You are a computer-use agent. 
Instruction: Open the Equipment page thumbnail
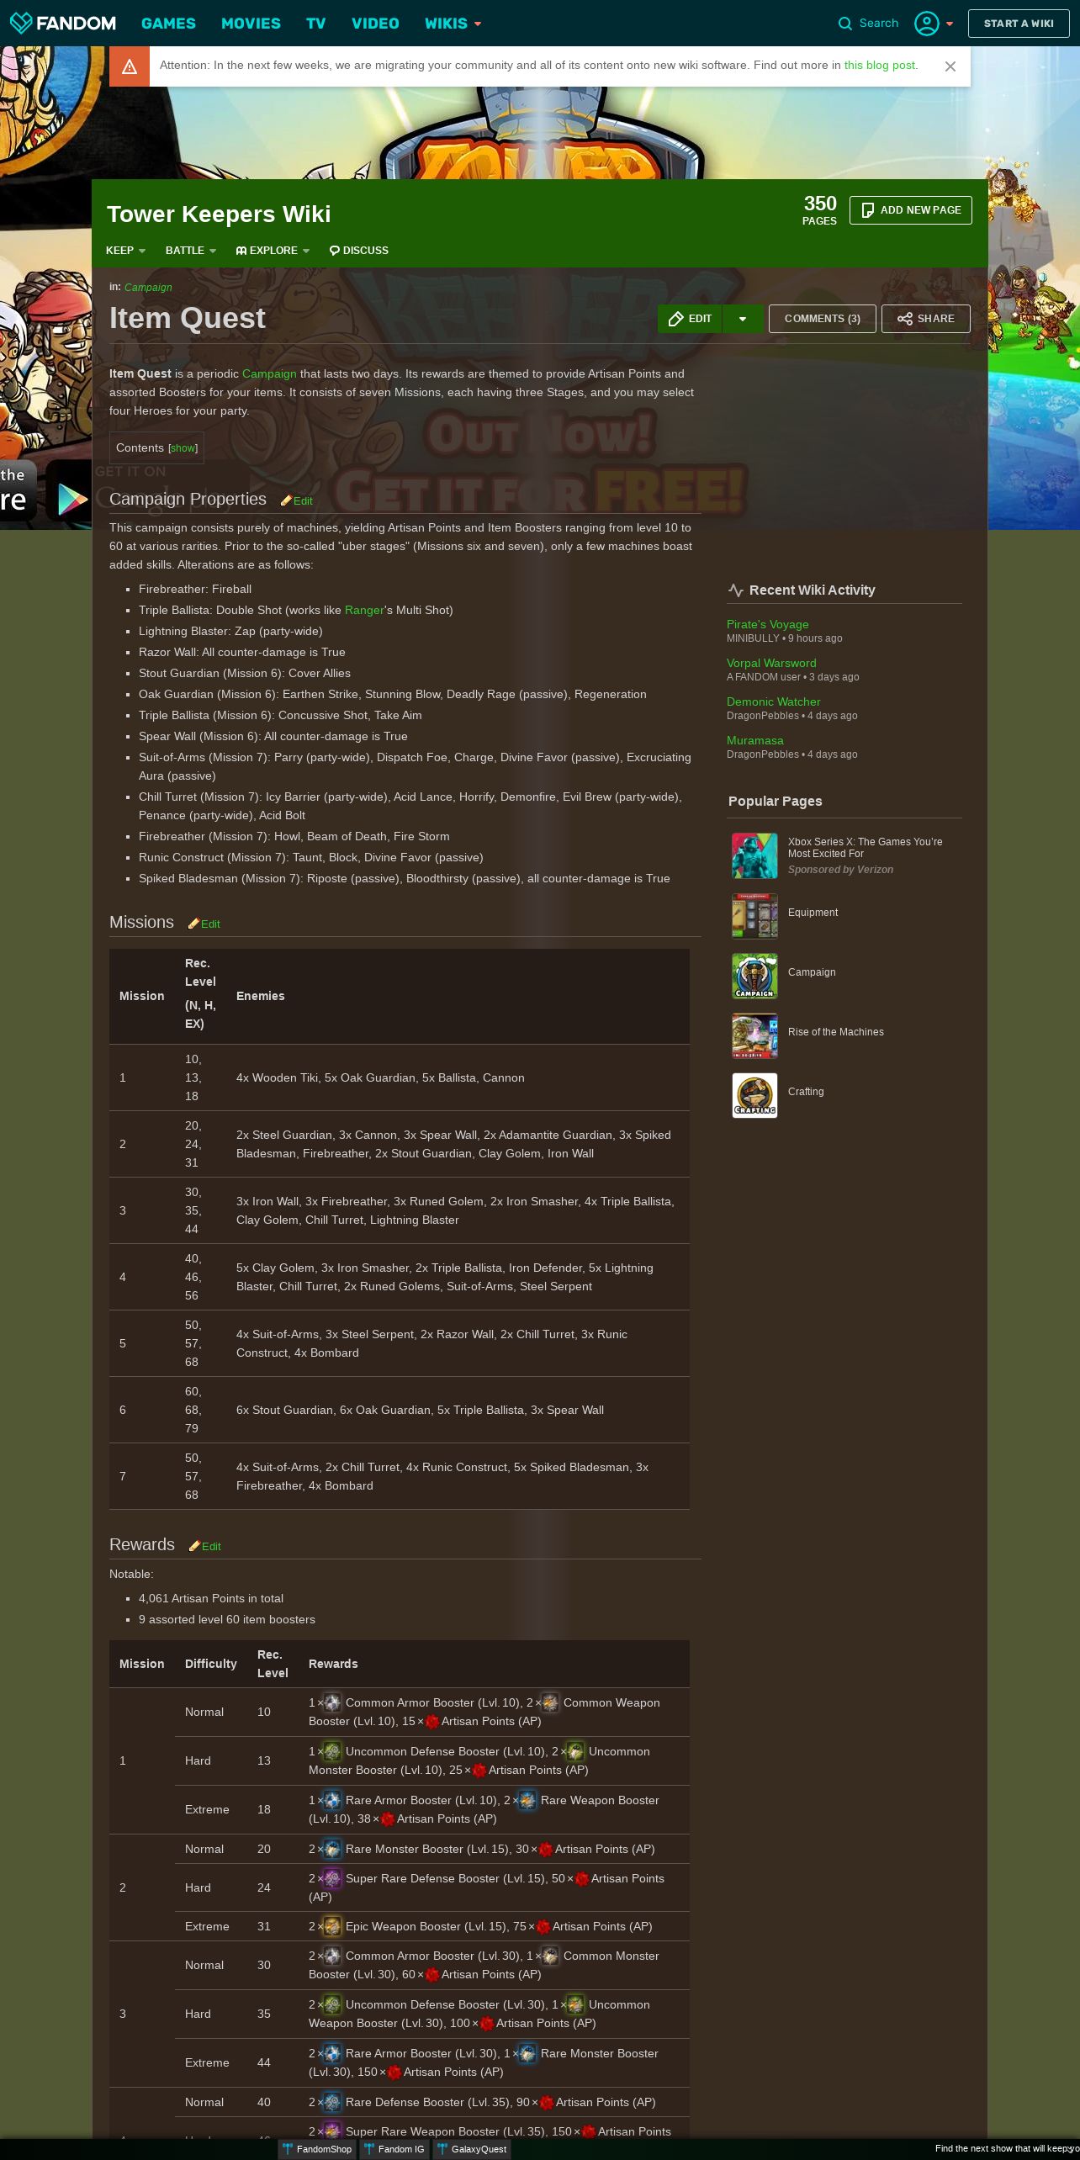point(754,915)
